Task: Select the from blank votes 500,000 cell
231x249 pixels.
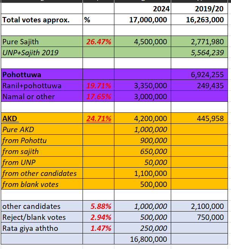Action: pos(142,184)
